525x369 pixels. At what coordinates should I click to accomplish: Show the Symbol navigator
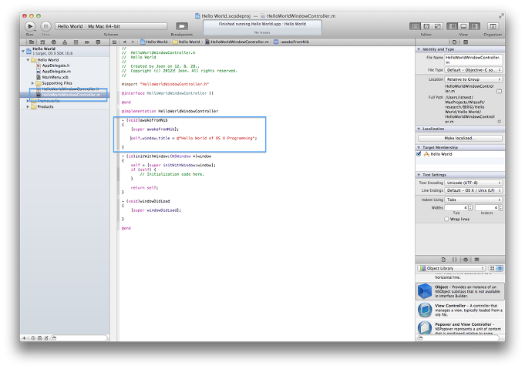coord(42,42)
